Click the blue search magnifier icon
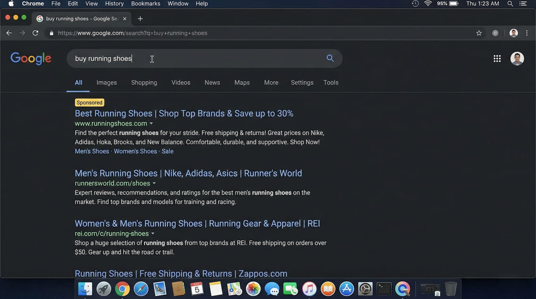 tap(330, 58)
